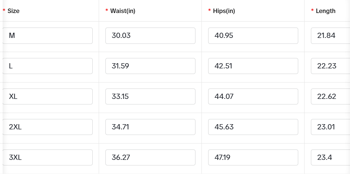The height and width of the screenshot is (174, 350).
Task: Focus the Size field with XL
Action: click(x=48, y=96)
